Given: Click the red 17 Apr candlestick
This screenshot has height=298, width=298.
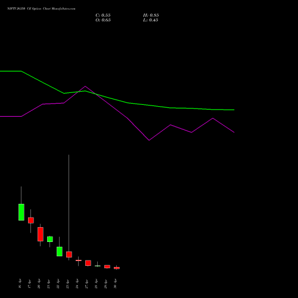Looking at the screenshot, I should (x=31, y=221).
